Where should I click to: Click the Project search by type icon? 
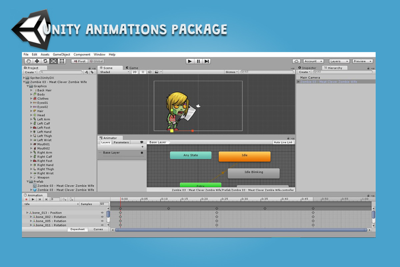[87, 72]
